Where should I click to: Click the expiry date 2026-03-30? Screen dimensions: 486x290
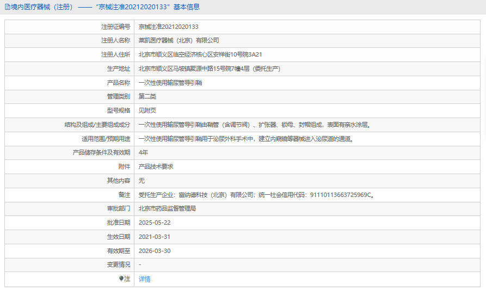[x=155, y=251]
